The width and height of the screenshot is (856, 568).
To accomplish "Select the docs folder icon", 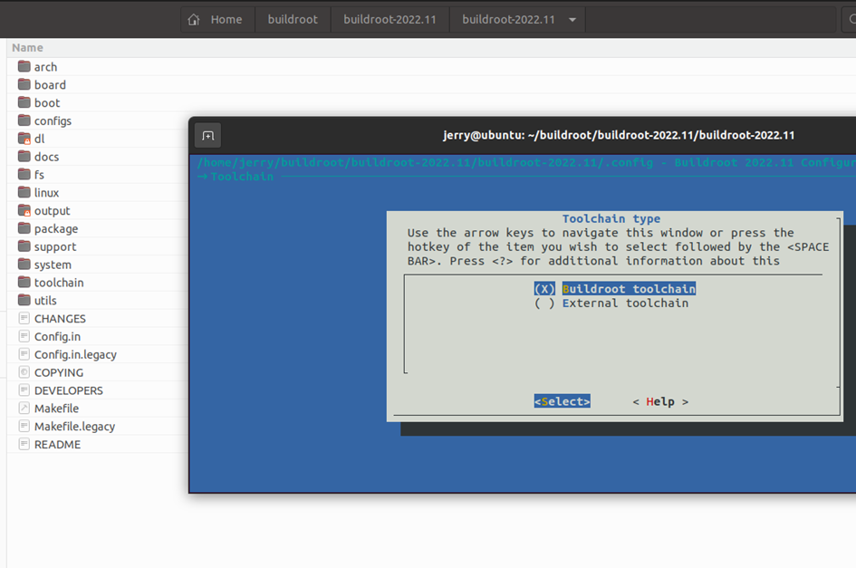I will click(24, 157).
